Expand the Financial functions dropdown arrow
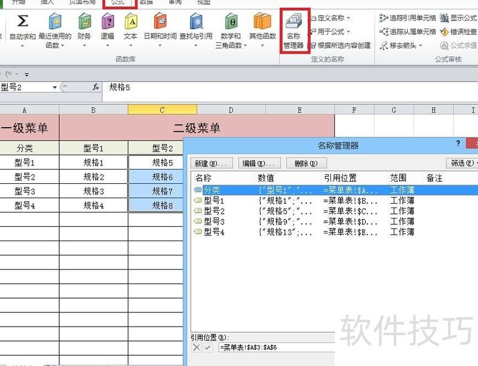Viewport: 478px width, 366px height. (84, 46)
